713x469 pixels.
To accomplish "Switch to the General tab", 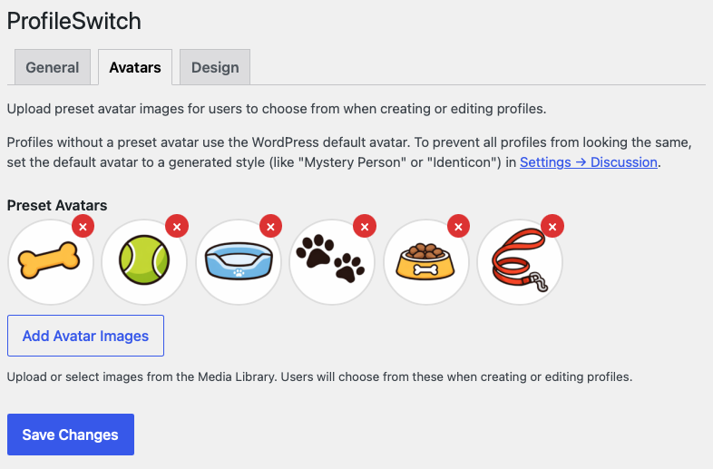I will tap(53, 67).
